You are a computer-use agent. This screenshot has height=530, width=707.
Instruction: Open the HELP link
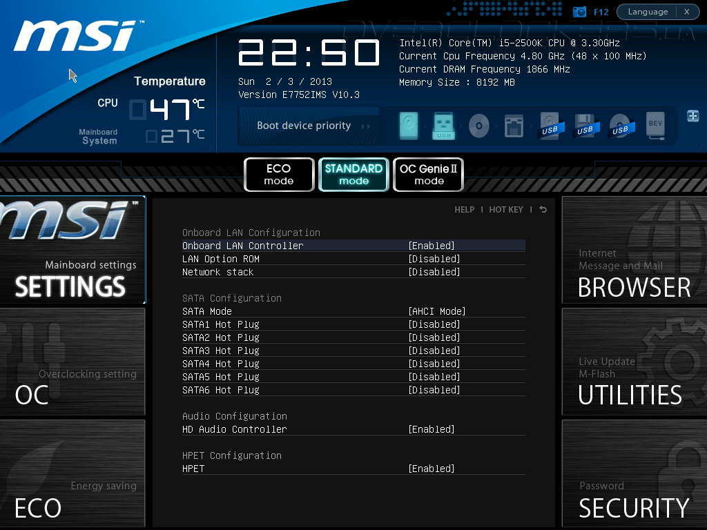click(465, 210)
